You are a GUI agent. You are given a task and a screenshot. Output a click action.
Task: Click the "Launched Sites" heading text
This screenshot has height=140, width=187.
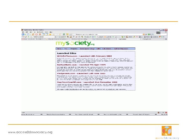[x=66, y=53]
